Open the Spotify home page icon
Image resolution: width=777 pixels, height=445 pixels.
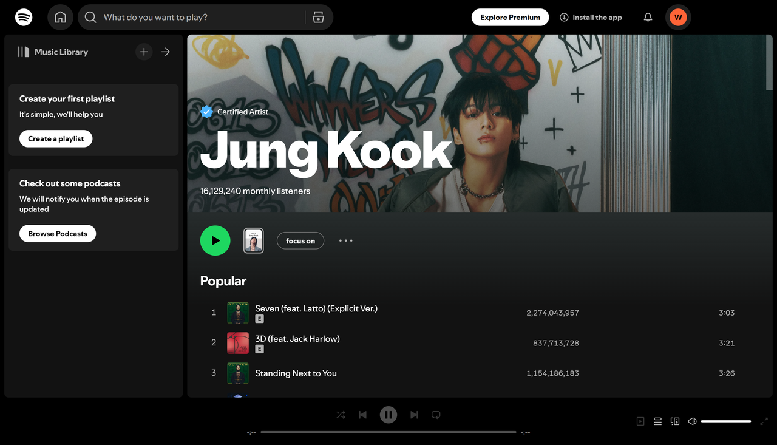60,17
